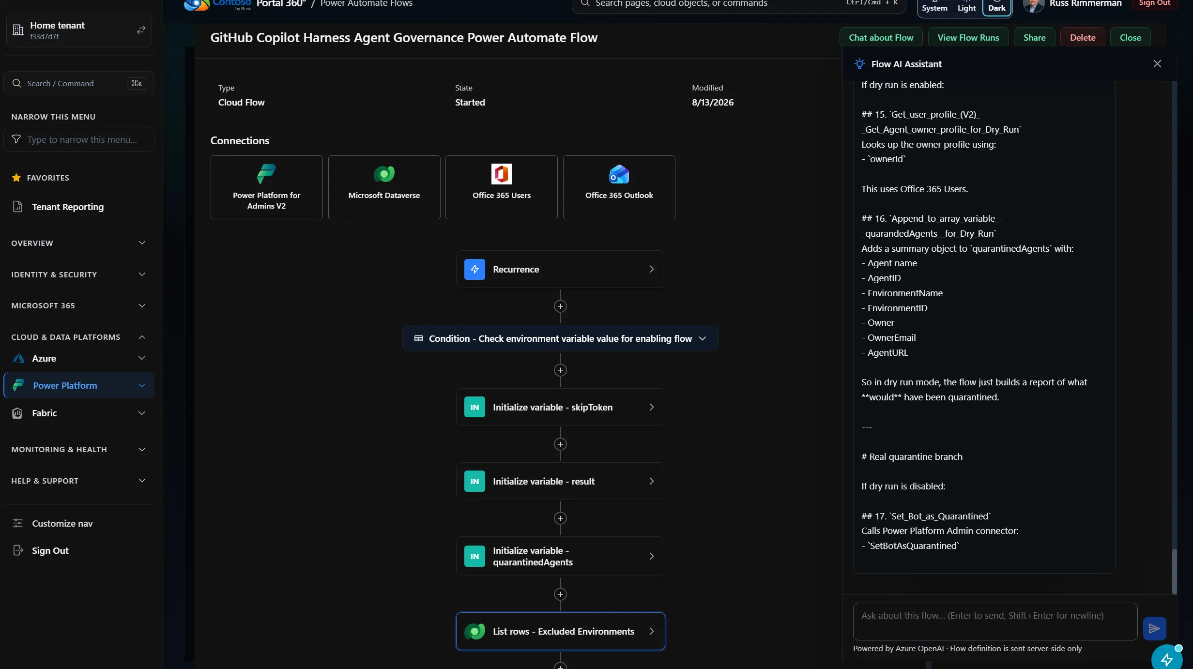Open Initialize variable - result step
Viewport: 1193px width, 669px height.
click(560, 481)
